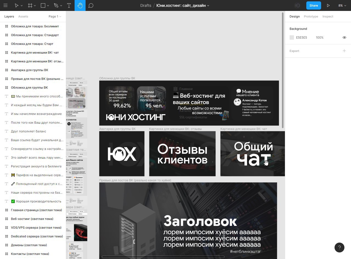Edit the background opacity 100% field

click(x=319, y=37)
